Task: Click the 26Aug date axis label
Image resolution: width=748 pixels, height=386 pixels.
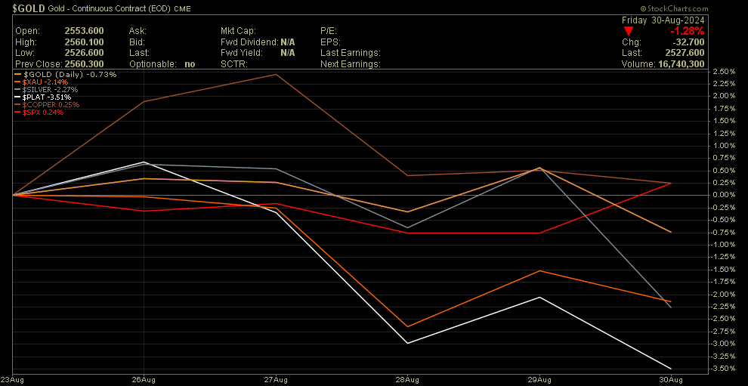Action: pyautogui.click(x=144, y=379)
